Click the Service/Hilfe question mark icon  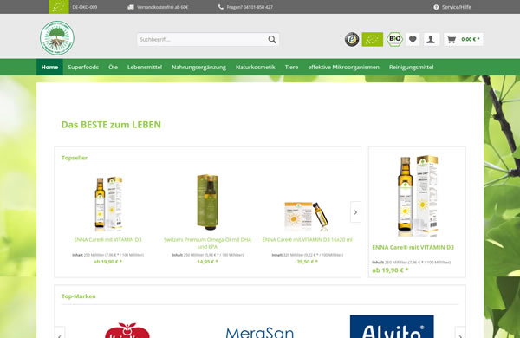pos(436,7)
